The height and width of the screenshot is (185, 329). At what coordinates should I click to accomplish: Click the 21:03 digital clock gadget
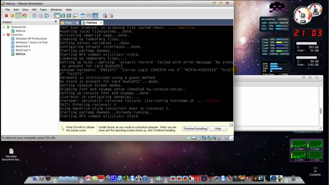[308, 33]
